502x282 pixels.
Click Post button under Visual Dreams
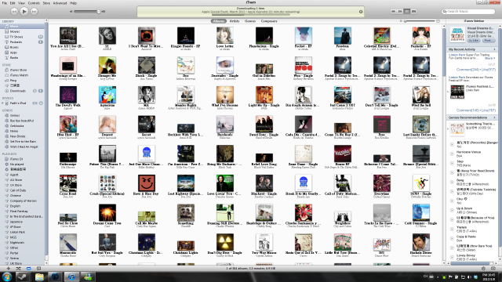[488, 41]
